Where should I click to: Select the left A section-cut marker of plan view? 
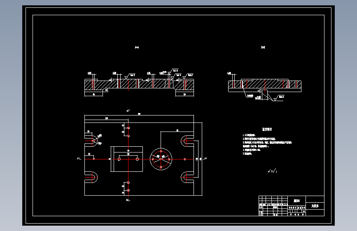pyautogui.click(x=79, y=158)
